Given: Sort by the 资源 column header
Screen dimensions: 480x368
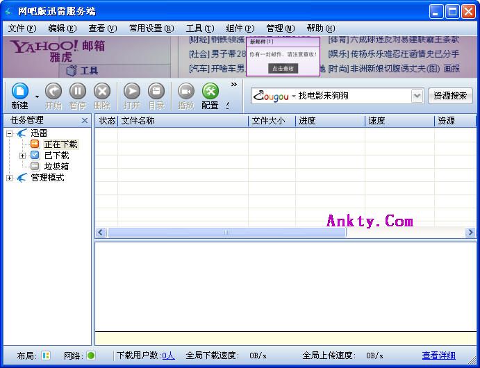Looking at the screenshot, I should pyautogui.click(x=456, y=121).
